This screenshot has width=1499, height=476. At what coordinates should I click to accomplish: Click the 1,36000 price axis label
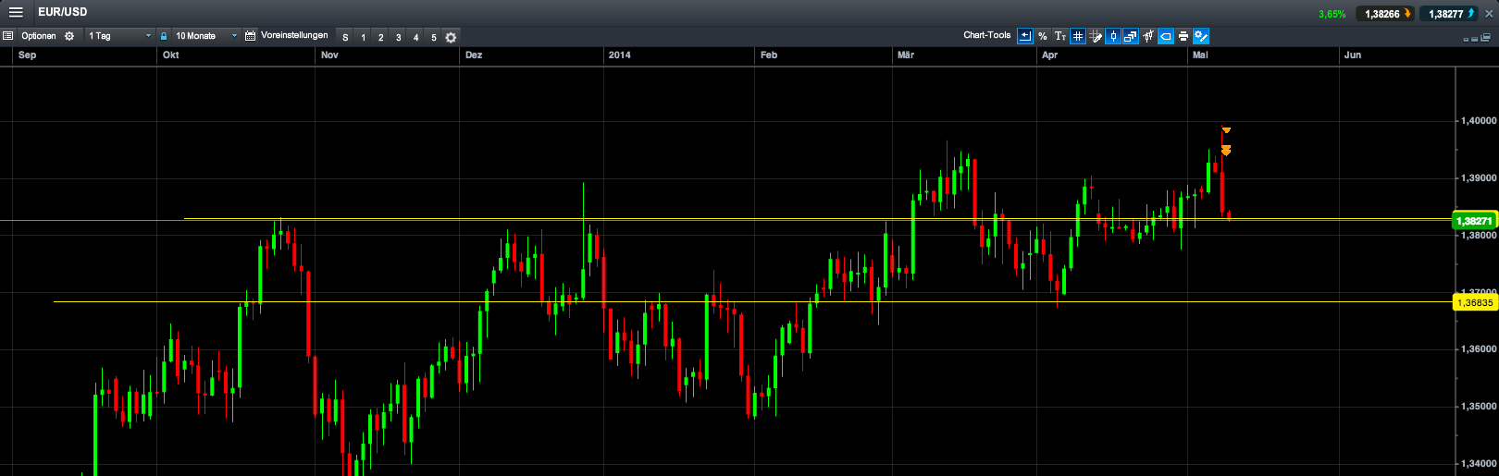point(1479,348)
